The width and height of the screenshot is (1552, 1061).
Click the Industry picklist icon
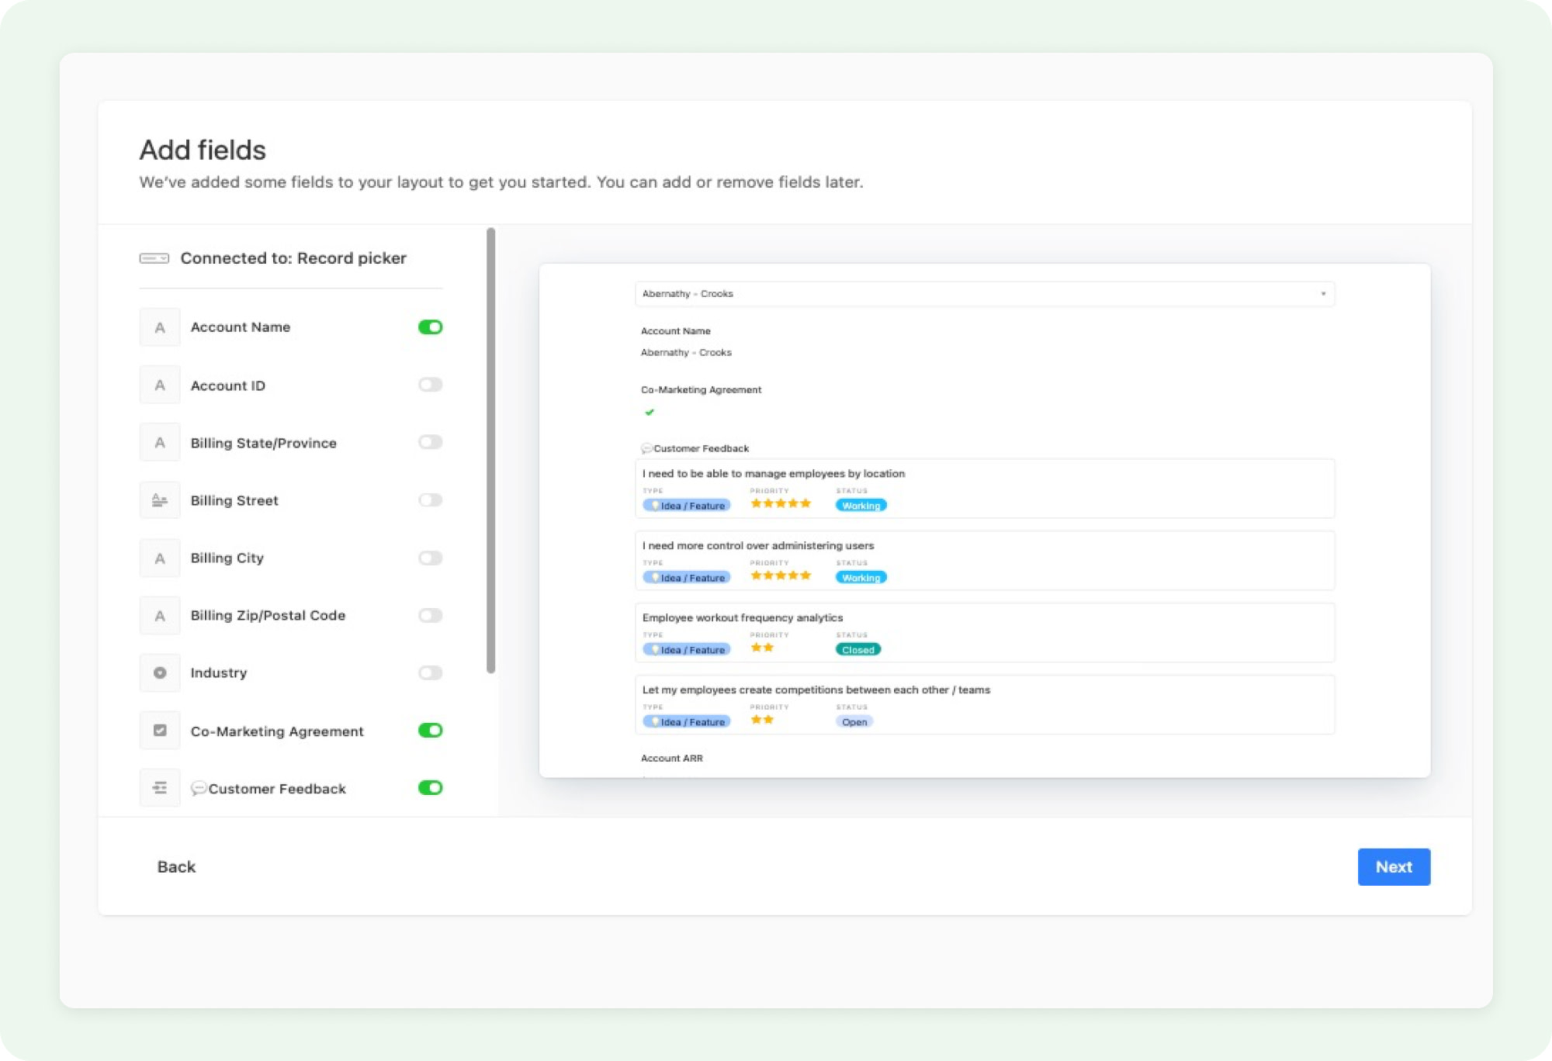click(x=159, y=673)
